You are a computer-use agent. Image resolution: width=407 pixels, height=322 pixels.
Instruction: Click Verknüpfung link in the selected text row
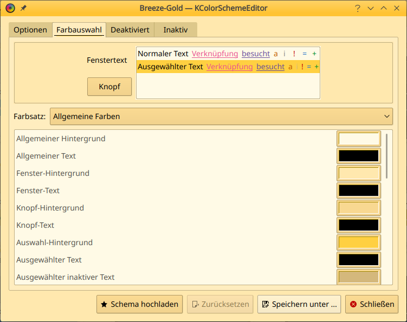pyautogui.click(x=229, y=67)
